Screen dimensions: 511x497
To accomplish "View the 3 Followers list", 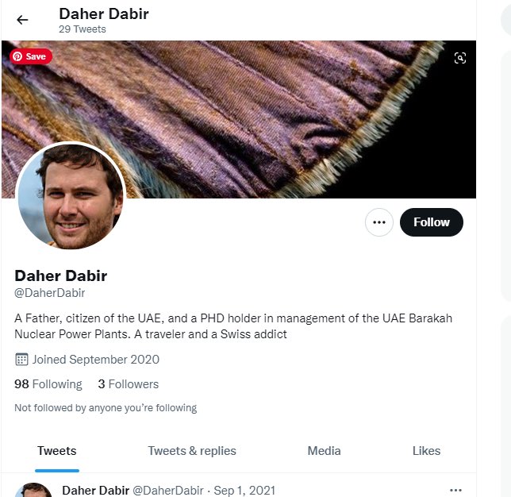I will click(128, 384).
